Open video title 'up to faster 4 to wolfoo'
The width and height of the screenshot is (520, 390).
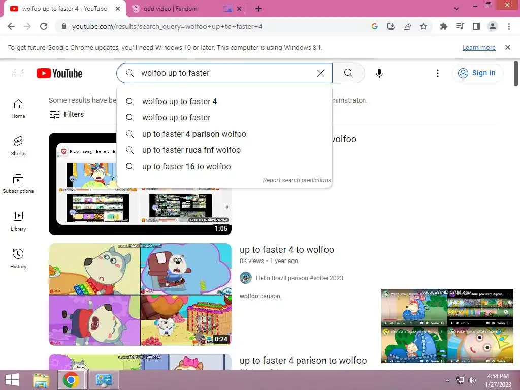pos(287,250)
